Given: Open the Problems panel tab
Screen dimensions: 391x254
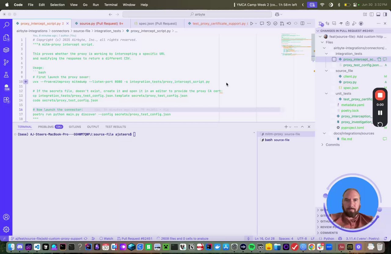Looking at the screenshot, I should point(46,127).
